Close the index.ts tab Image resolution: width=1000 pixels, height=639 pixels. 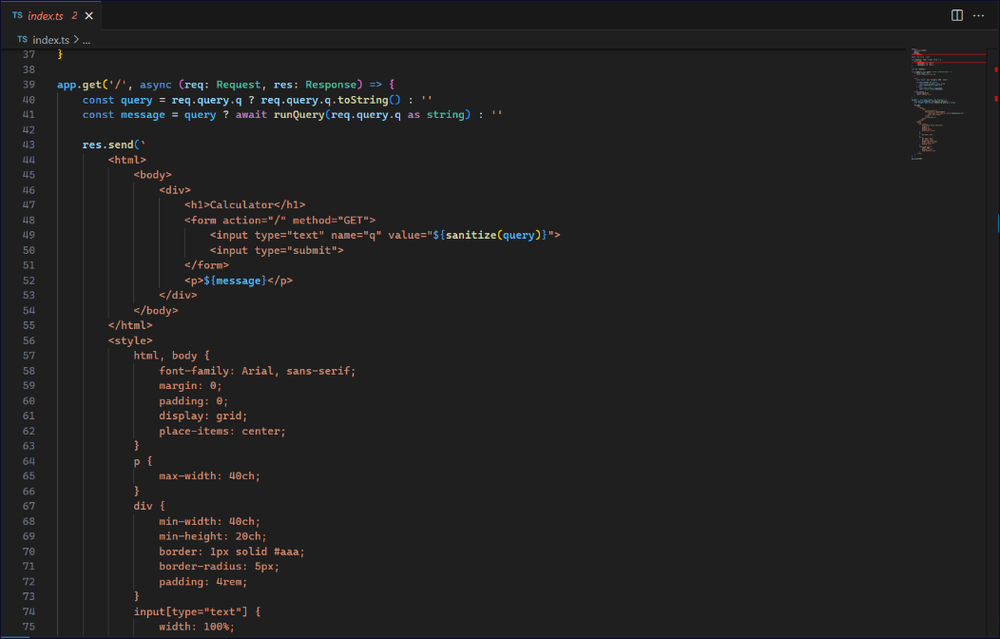(89, 16)
